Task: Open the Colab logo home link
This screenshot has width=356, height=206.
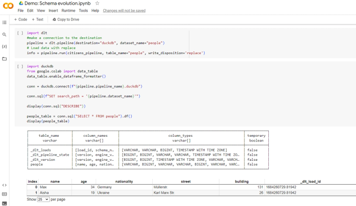Action: (x=8, y=6)
